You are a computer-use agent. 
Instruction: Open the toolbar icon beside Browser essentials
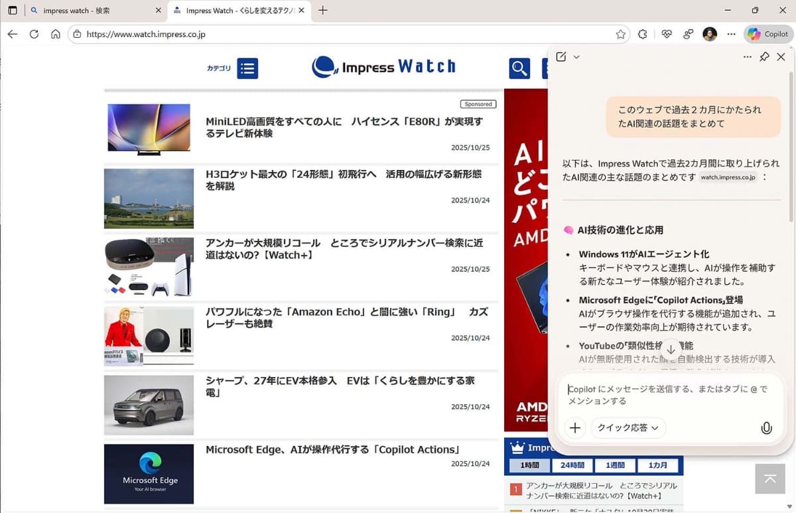688,34
